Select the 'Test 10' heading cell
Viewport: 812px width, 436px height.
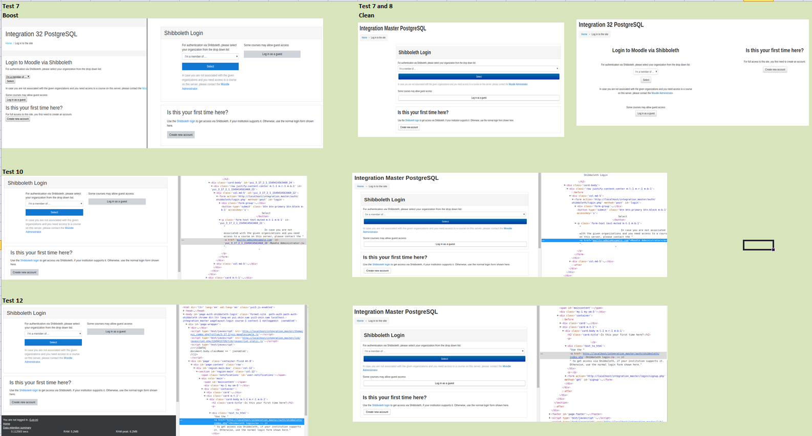click(13, 172)
